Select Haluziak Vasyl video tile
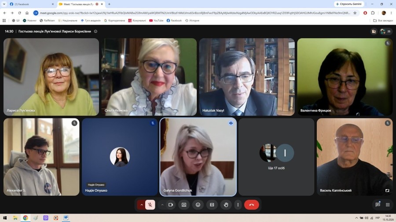The image size is (396, 222). [247, 77]
